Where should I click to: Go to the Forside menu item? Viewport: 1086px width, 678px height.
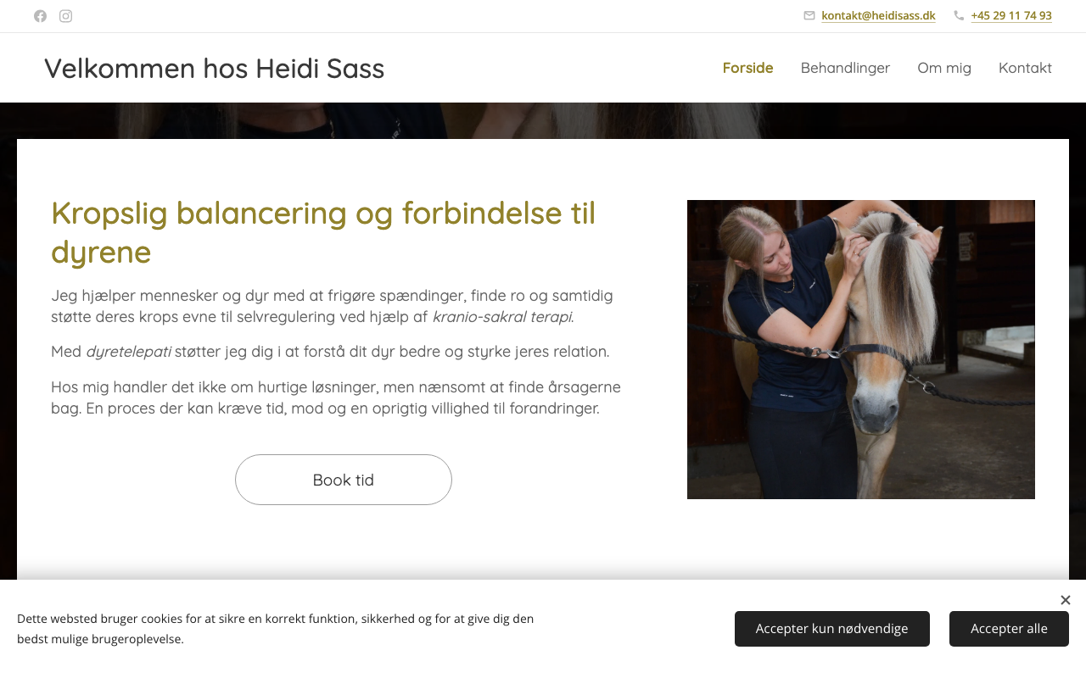747,68
